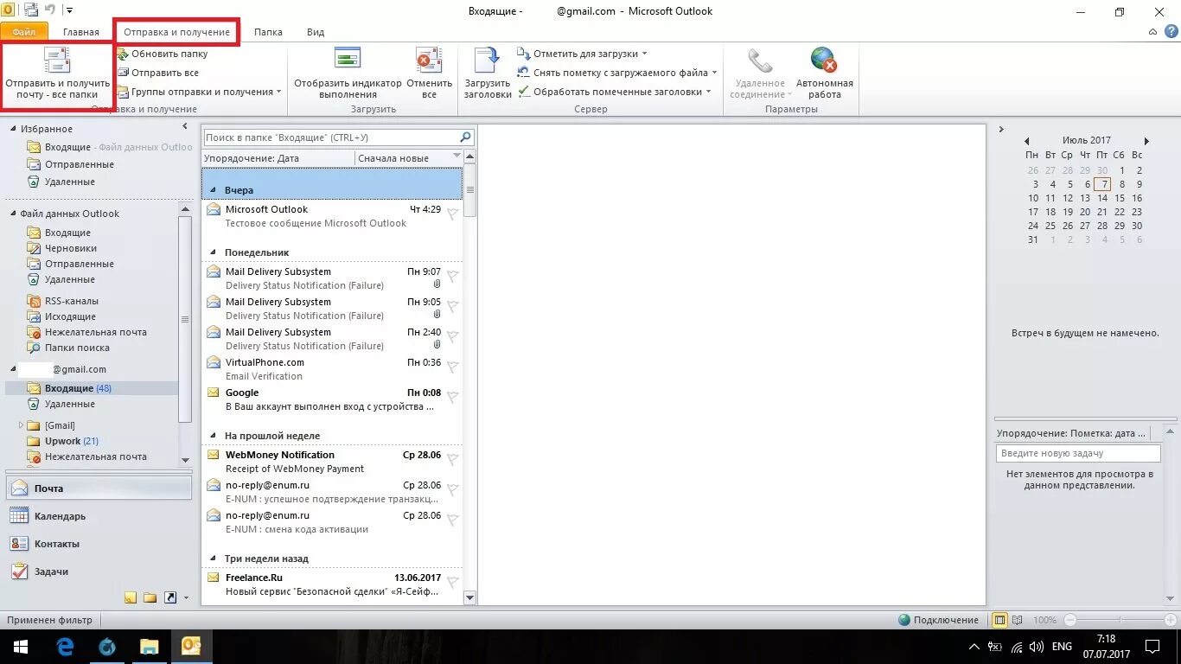Click the Notes shortcut icon
The height and width of the screenshot is (664, 1181).
(x=131, y=597)
